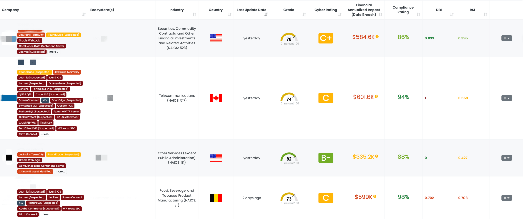Expand 'more ...' ecosystem tags in the first row
The height and width of the screenshot is (219, 523).
click(53, 52)
